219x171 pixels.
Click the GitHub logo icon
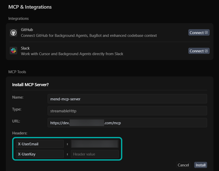click(x=13, y=33)
